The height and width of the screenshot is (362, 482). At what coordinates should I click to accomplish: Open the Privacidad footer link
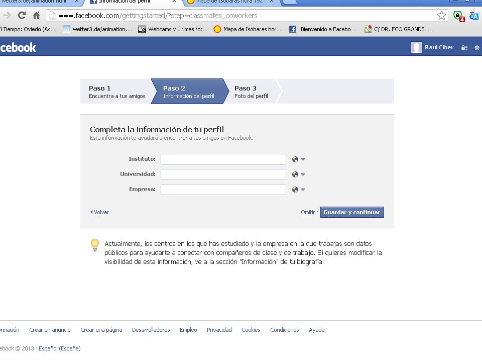[219, 330]
